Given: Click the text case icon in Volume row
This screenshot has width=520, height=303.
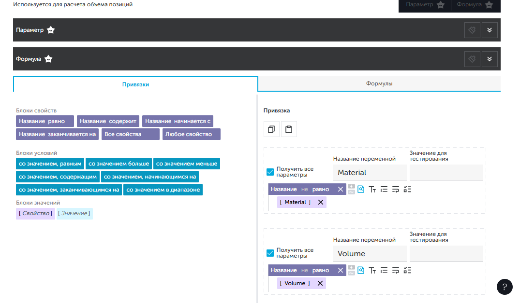Looking at the screenshot, I should [372, 270].
